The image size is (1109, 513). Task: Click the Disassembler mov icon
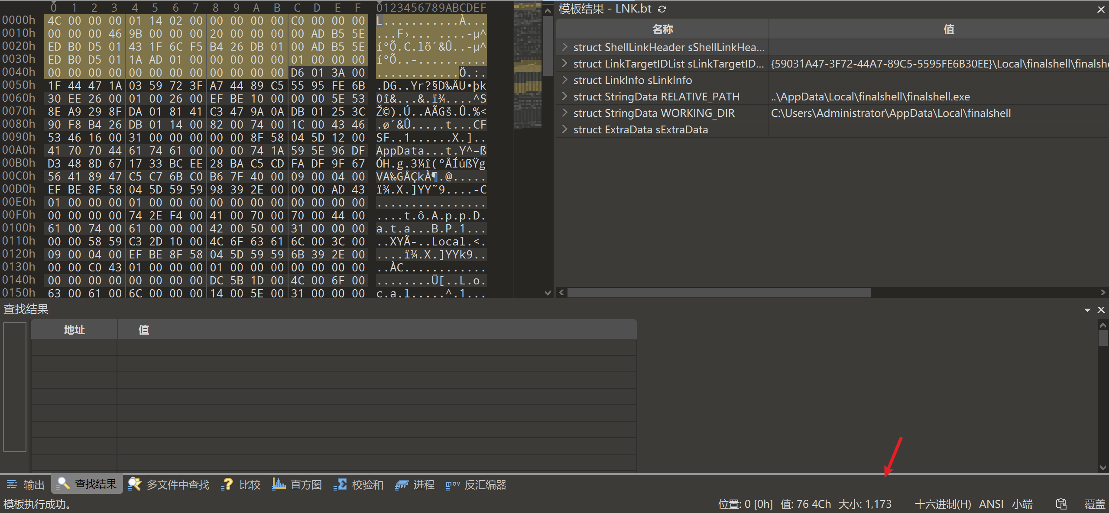pos(453,484)
